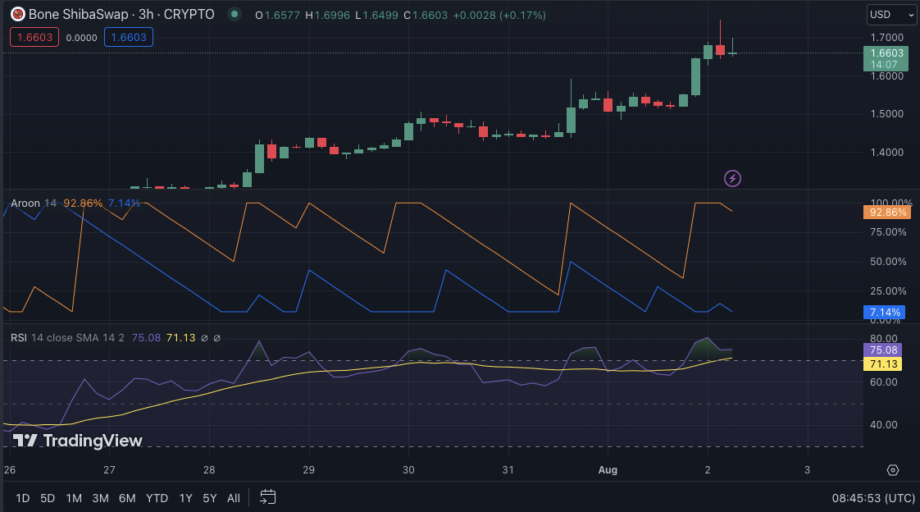Screen dimensions: 920x512
Task: Click the orange 92.86% axis label
Action: pyautogui.click(x=887, y=212)
